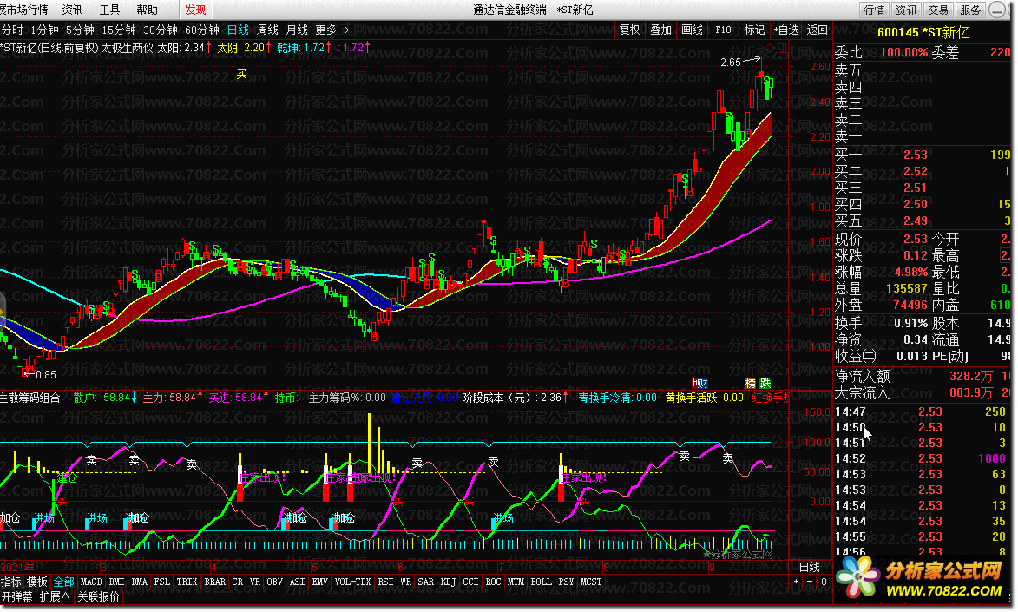Switch to 30分钟 period

click(x=161, y=30)
